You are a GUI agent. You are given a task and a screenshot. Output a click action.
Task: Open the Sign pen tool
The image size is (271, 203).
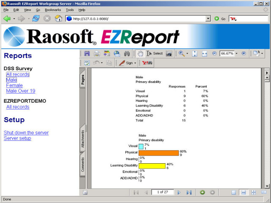pyautogui.click(x=126, y=63)
